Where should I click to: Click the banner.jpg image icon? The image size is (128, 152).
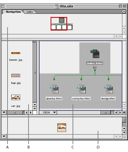pyautogui.click(x=16, y=53)
